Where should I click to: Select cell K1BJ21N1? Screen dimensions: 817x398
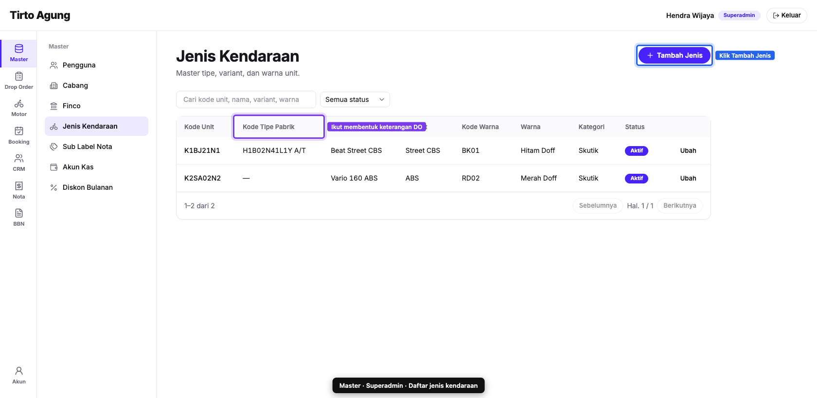[x=202, y=150]
